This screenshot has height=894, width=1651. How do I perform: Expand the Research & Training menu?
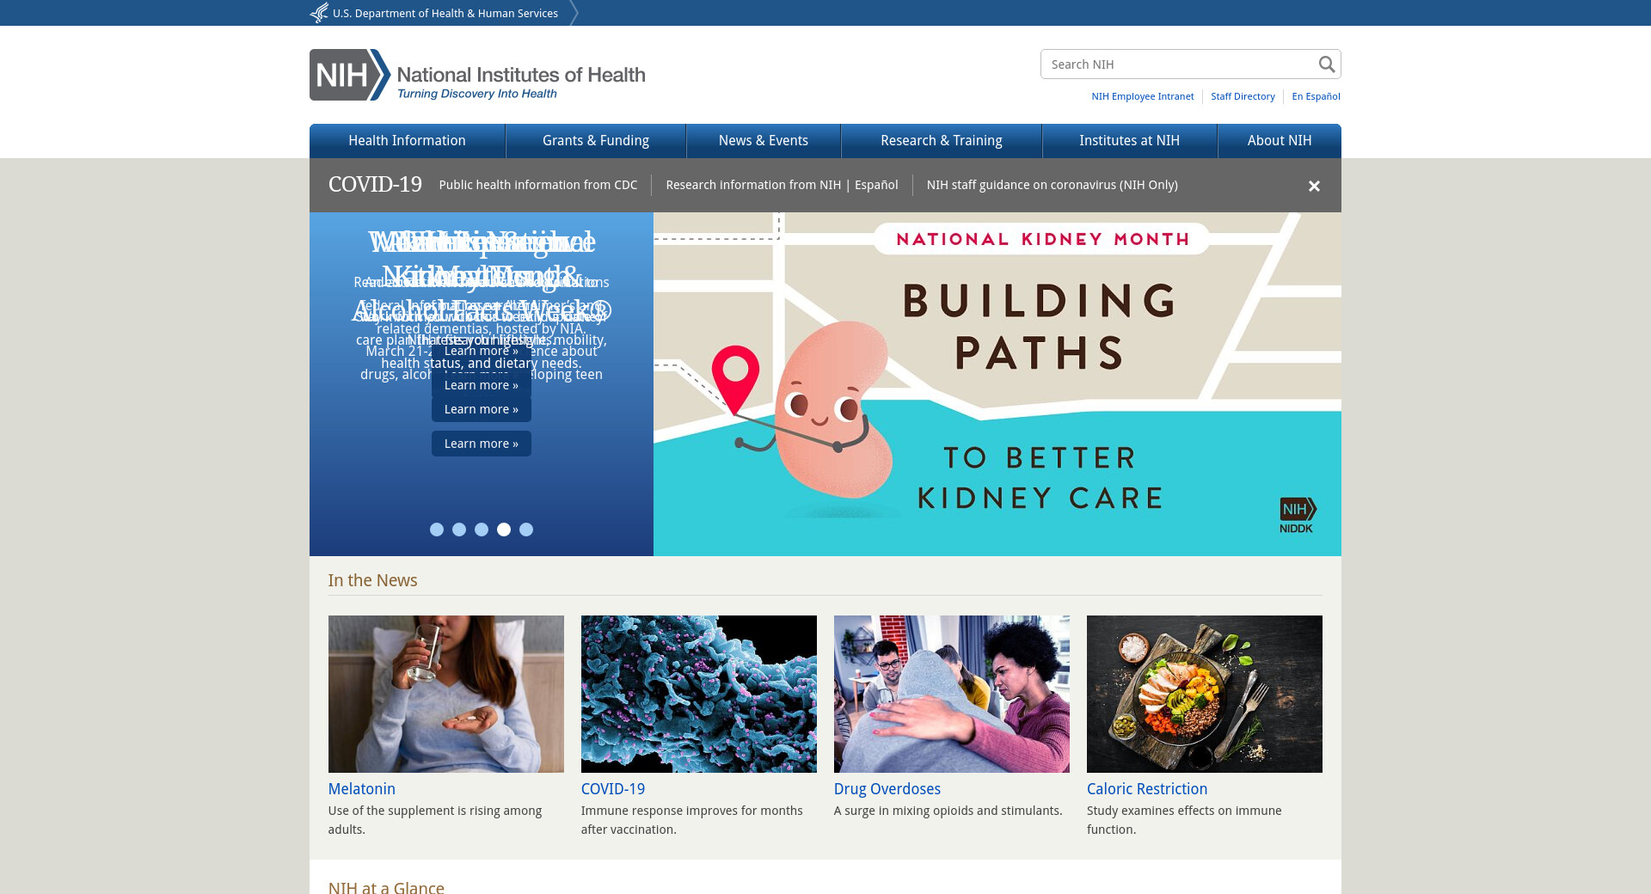click(941, 141)
